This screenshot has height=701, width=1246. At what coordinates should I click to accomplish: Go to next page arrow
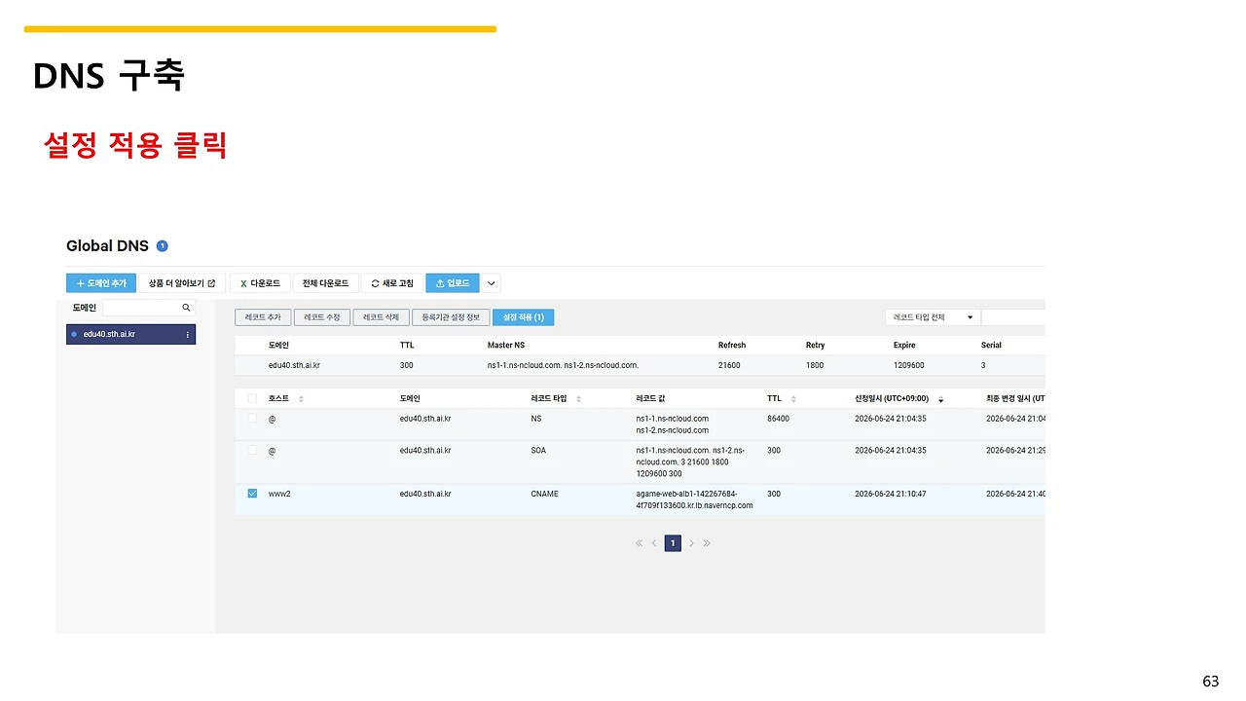click(691, 543)
